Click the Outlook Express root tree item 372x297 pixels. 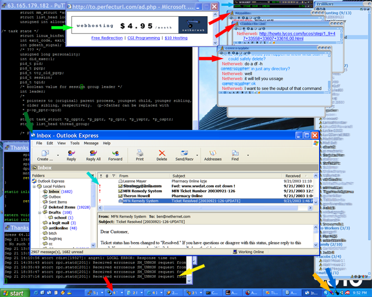pos(48,181)
